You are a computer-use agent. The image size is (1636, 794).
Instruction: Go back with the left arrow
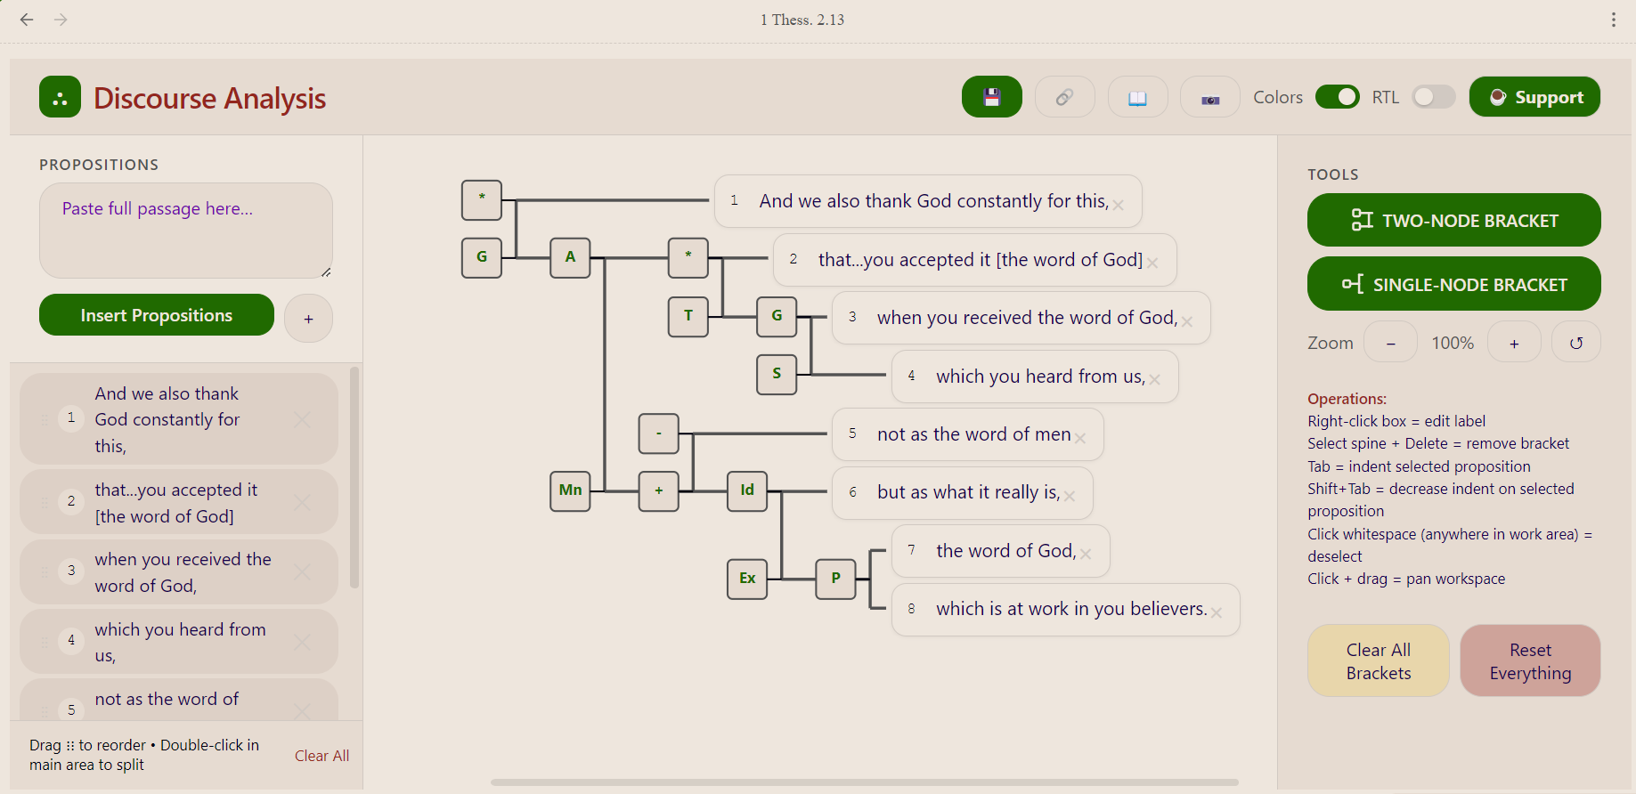(27, 20)
